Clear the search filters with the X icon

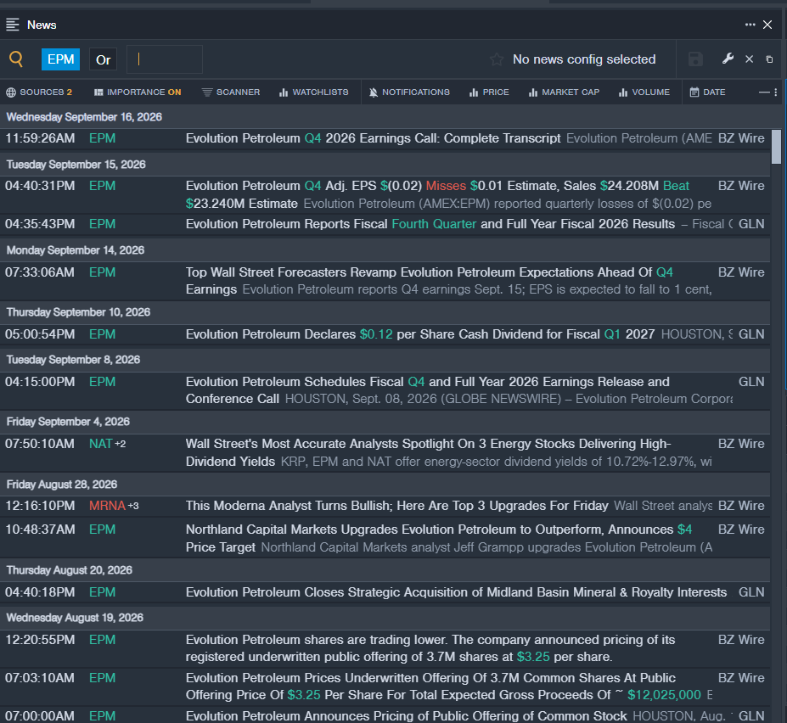tap(750, 59)
